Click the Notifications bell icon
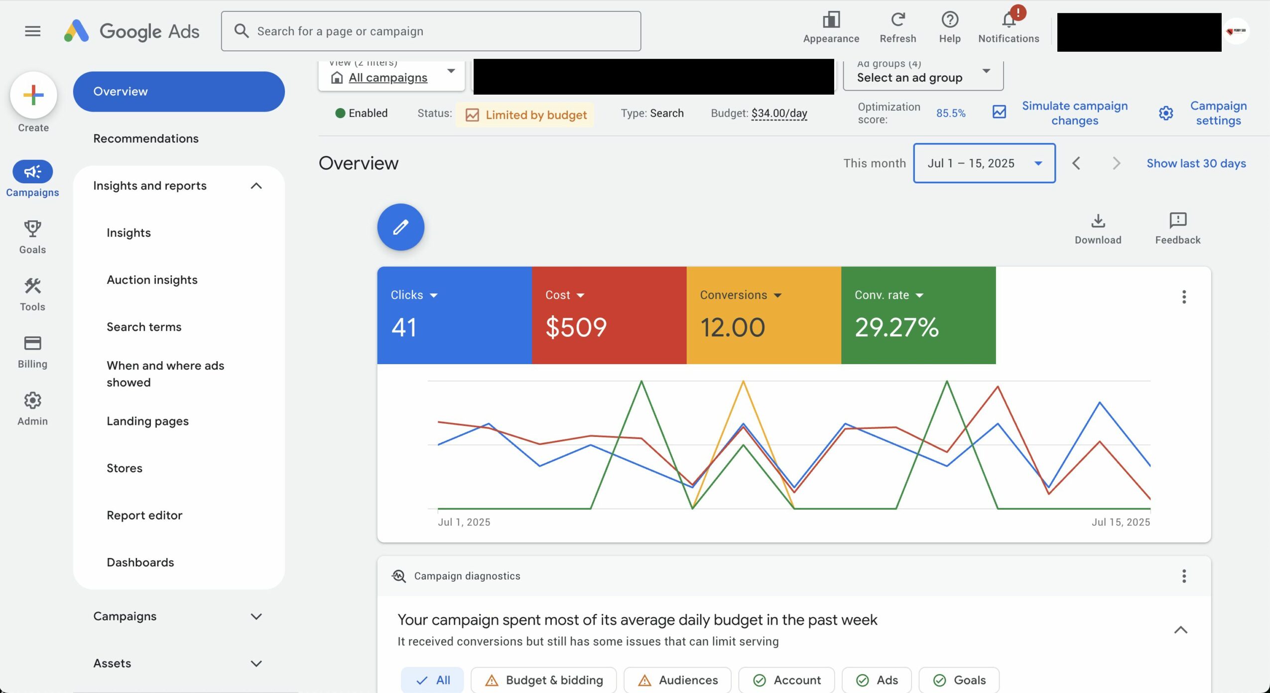1270x693 pixels. click(x=1009, y=21)
